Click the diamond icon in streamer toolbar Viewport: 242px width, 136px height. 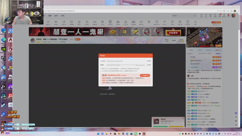pyautogui.click(x=164, y=22)
